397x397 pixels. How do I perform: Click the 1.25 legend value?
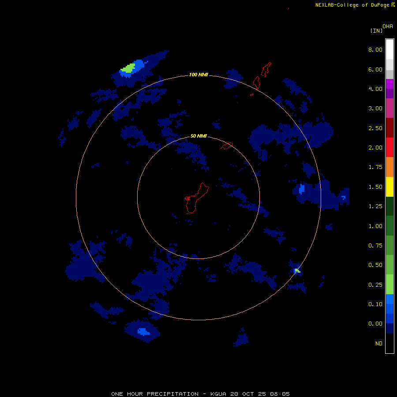(375, 206)
